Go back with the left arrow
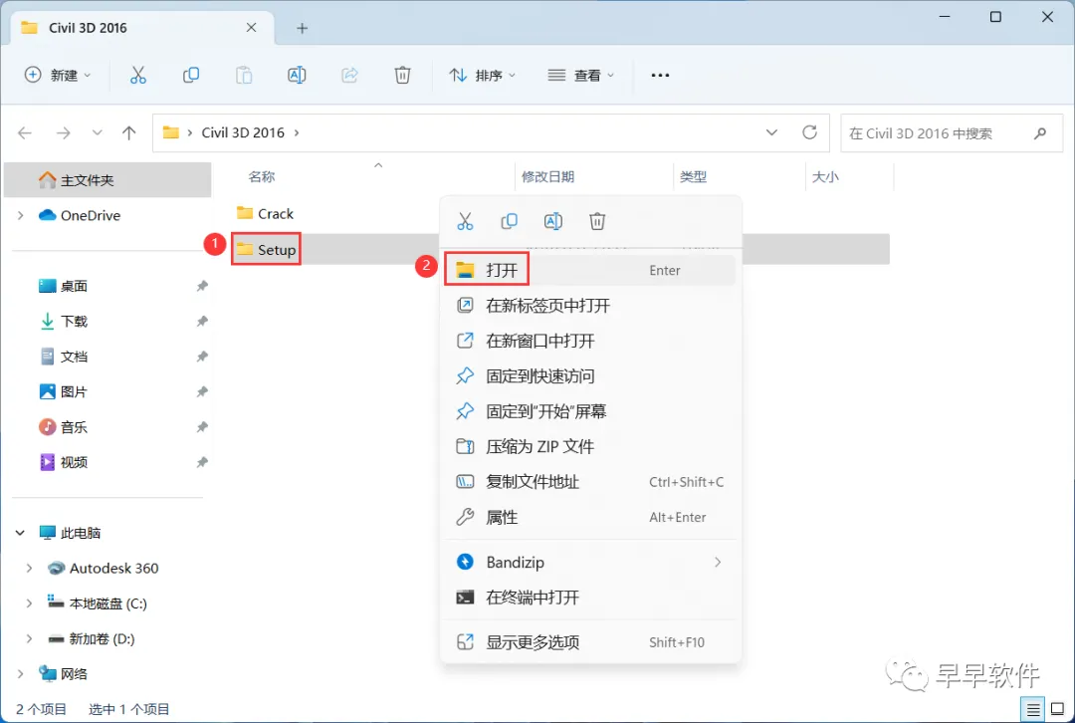This screenshot has width=1075, height=723. tap(25, 132)
